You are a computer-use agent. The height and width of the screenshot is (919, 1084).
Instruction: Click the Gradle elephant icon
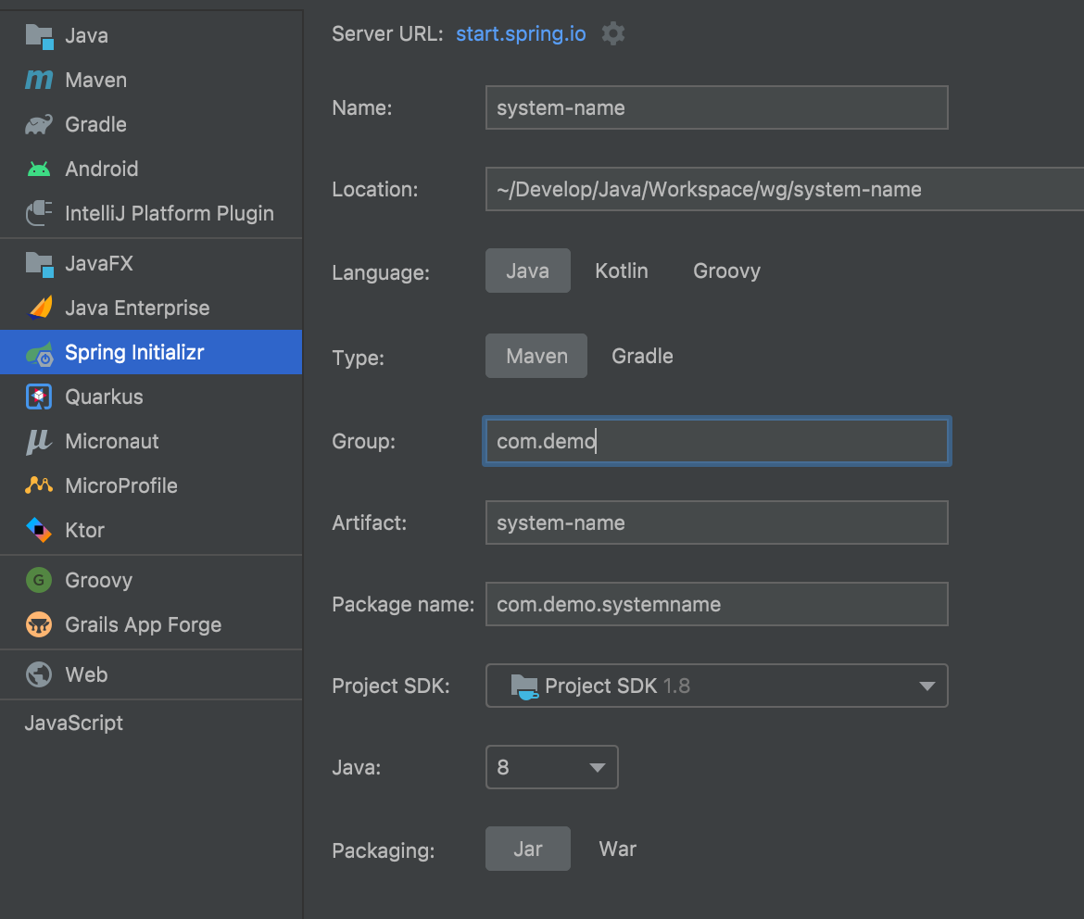tap(40, 124)
